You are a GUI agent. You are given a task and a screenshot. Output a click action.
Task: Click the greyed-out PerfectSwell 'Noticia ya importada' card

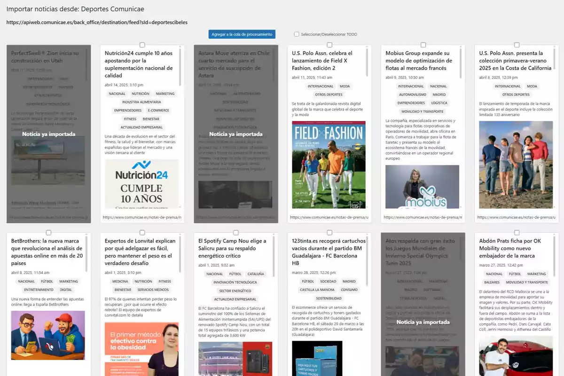pyautogui.click(x=48, y=134)
